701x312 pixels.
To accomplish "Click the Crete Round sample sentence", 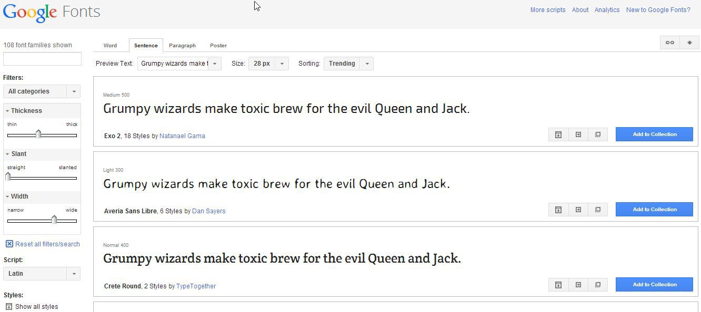I will point(282,258).
